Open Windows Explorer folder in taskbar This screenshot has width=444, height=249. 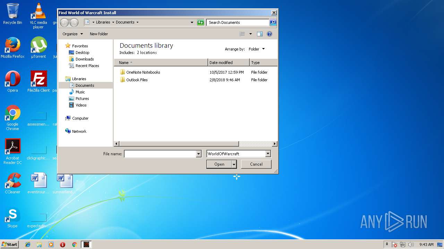pyautogui.click(x=39, y=245)
